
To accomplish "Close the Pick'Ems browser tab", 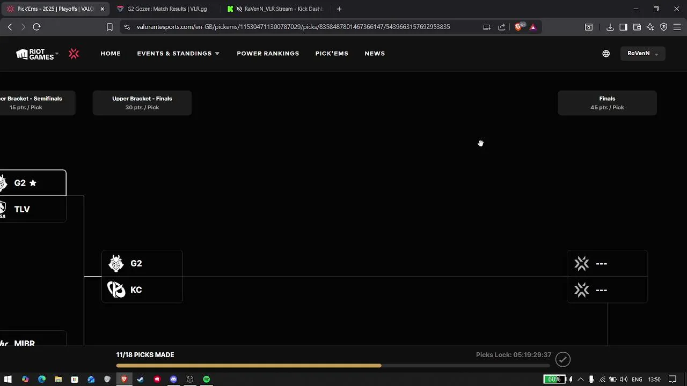I will click(102, 9).
